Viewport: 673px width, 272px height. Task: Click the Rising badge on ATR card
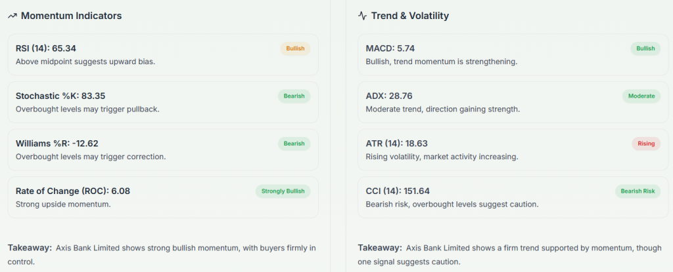pyautogui.click(x=645, y=144)
